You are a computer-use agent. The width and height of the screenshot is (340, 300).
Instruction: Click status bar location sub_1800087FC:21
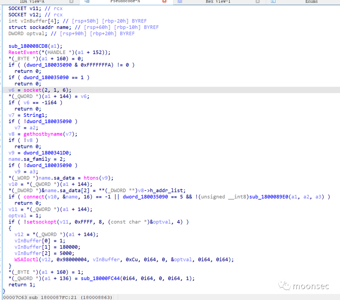coord(53,297)
